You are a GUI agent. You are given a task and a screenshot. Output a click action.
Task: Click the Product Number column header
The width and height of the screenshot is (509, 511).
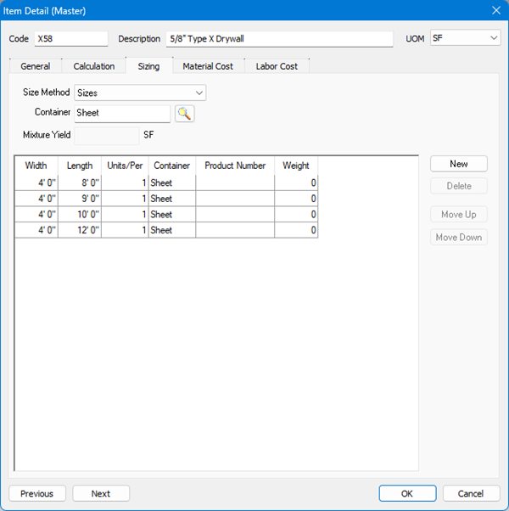235,166
